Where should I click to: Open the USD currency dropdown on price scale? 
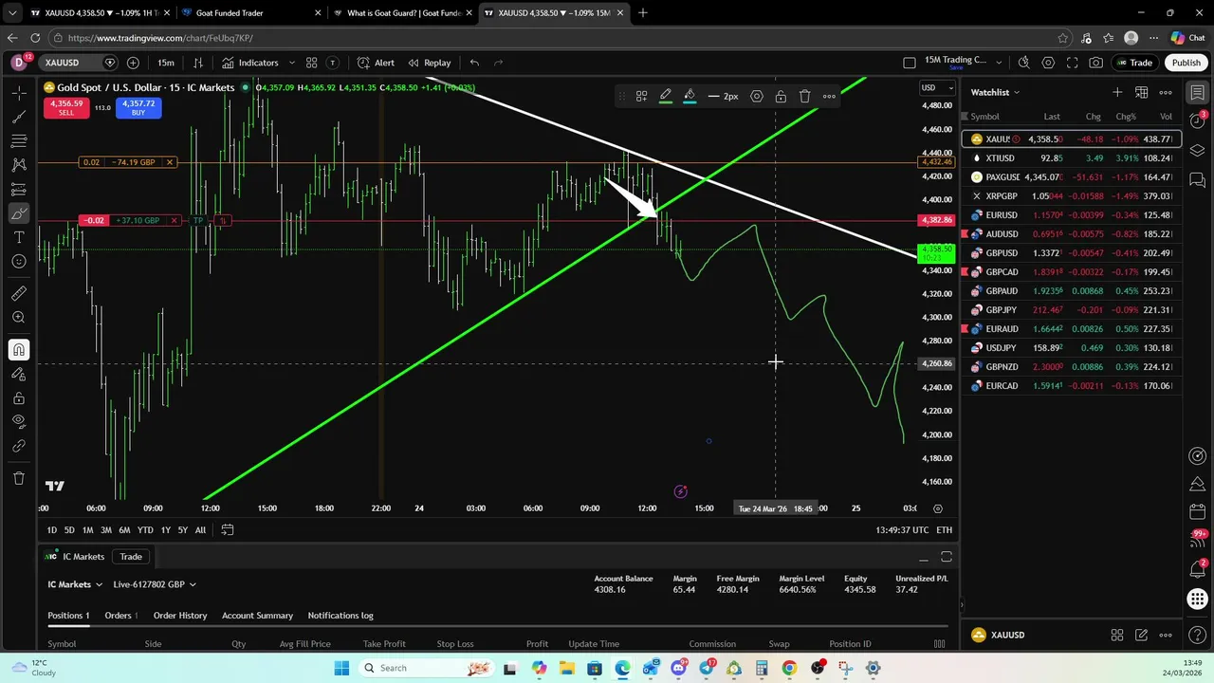(937, 88)
